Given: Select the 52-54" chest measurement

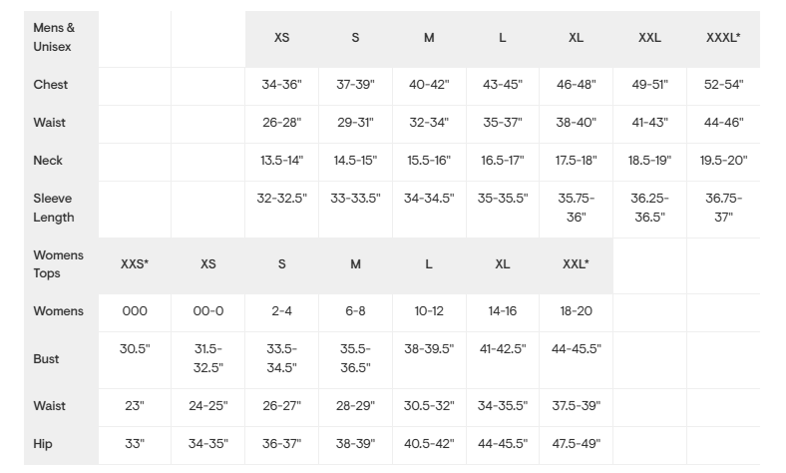Looking at the screenshot, I should tap(723, 85).
